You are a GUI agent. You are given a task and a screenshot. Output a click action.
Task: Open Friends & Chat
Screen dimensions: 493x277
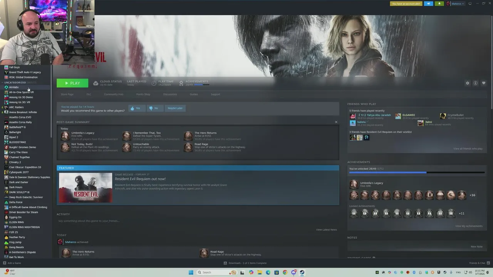479,263
